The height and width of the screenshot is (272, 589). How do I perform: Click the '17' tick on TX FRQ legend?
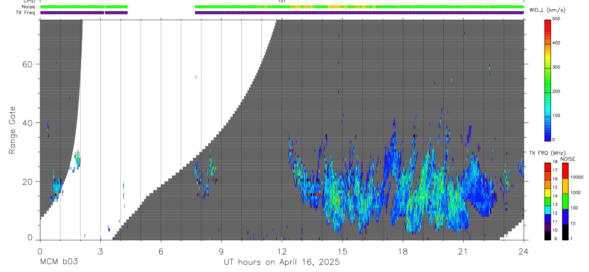[554, 170]
